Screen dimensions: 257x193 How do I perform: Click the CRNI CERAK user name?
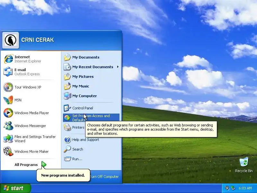38,40
